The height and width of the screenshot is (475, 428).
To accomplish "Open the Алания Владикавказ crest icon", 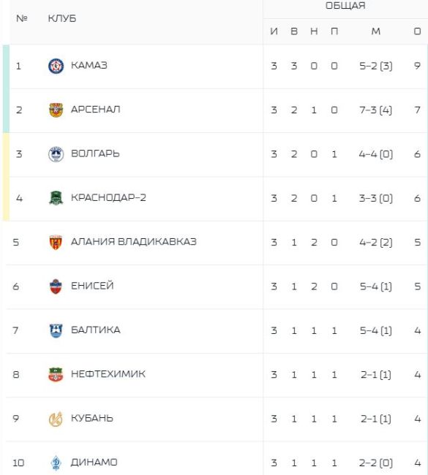I will tap(56, 243).
